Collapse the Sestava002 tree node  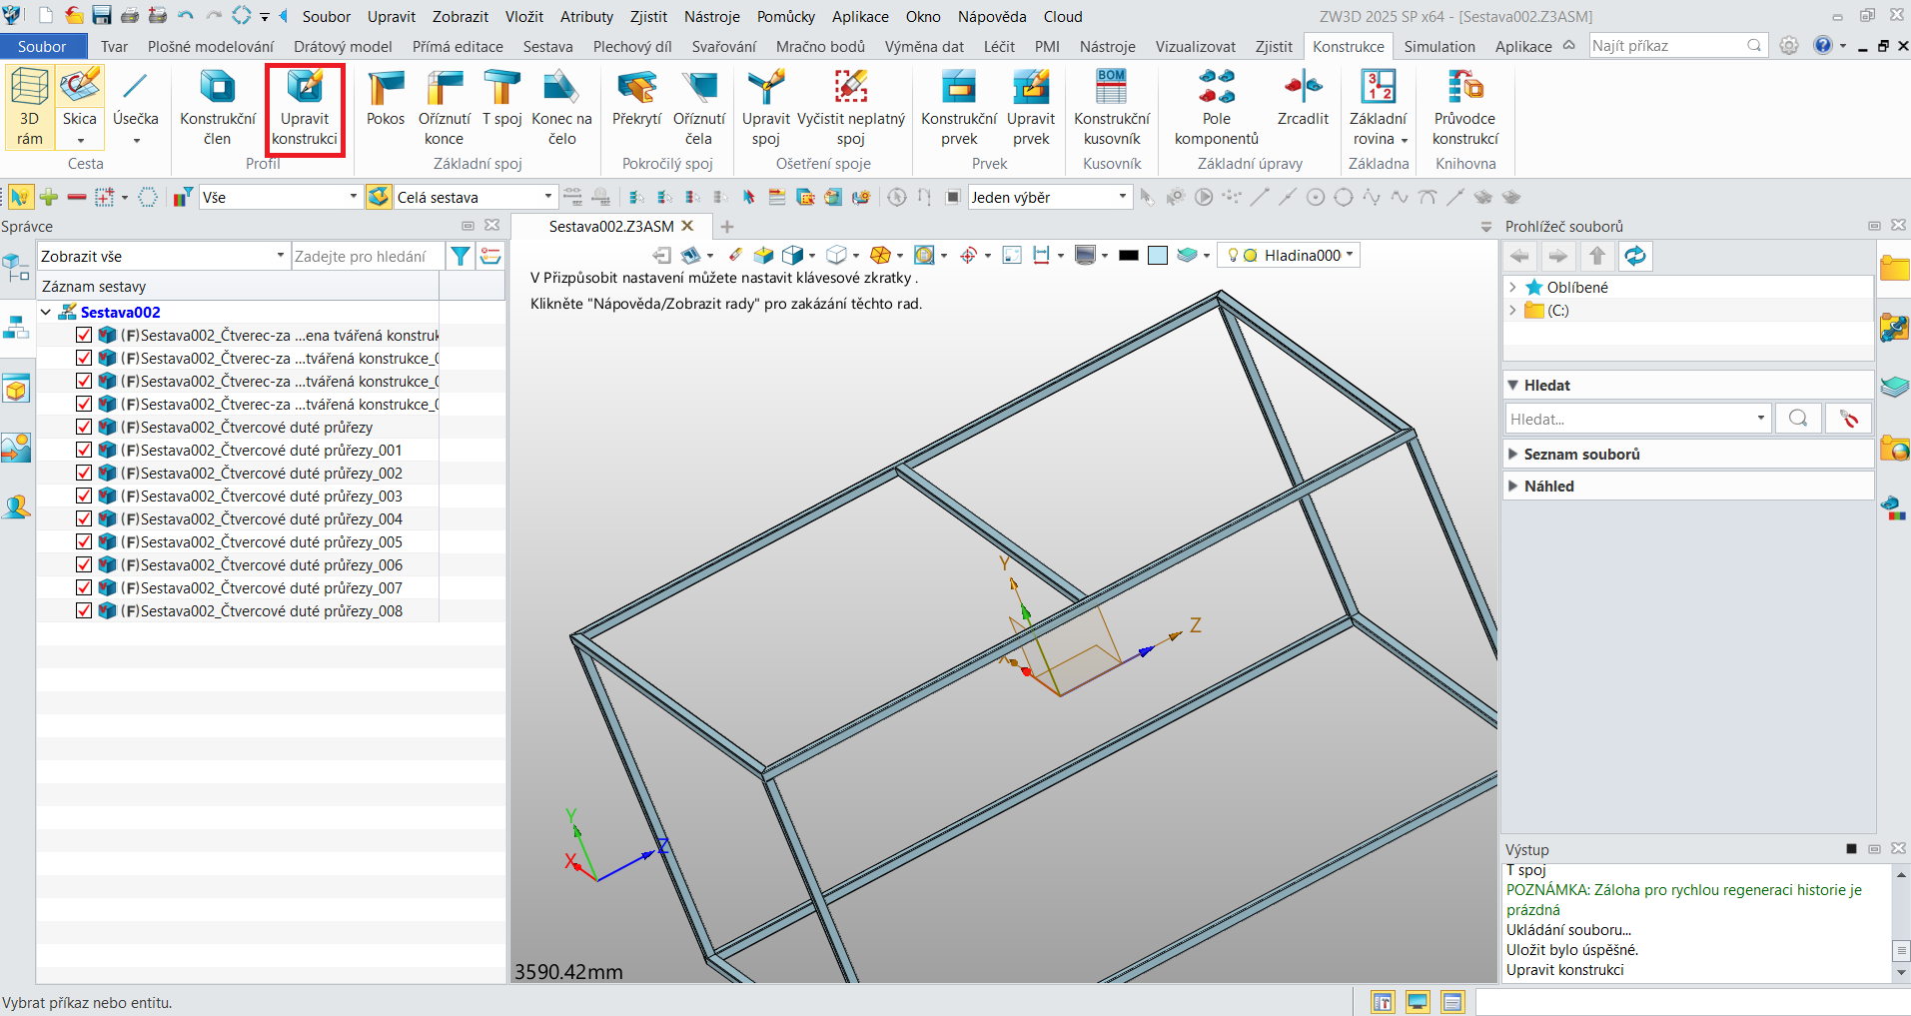[46, 312]
